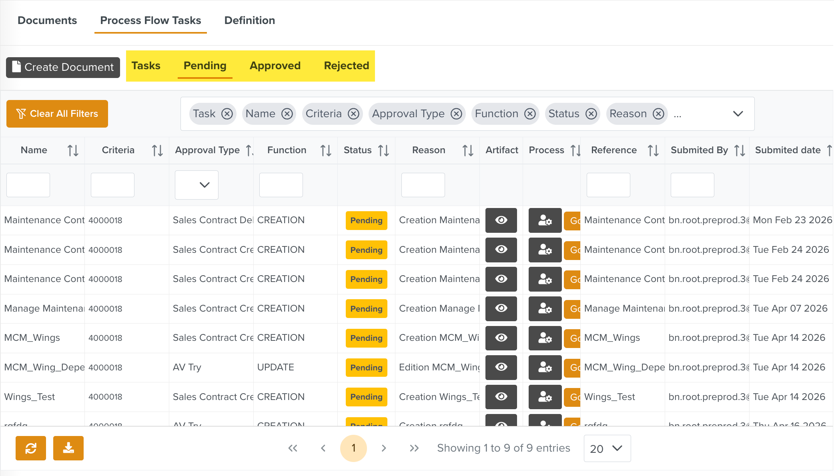Image resolution: width=834 pixels, height=476 pixels.
Task: View artifact eye icon in first row
Action: 501,220
